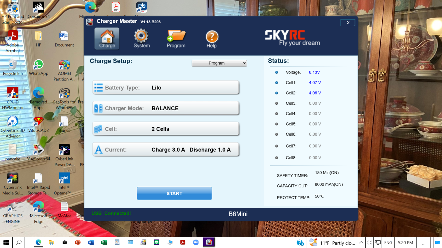
Task: Launch WhatsApp from the desktop
Action: tap(39, 67)
